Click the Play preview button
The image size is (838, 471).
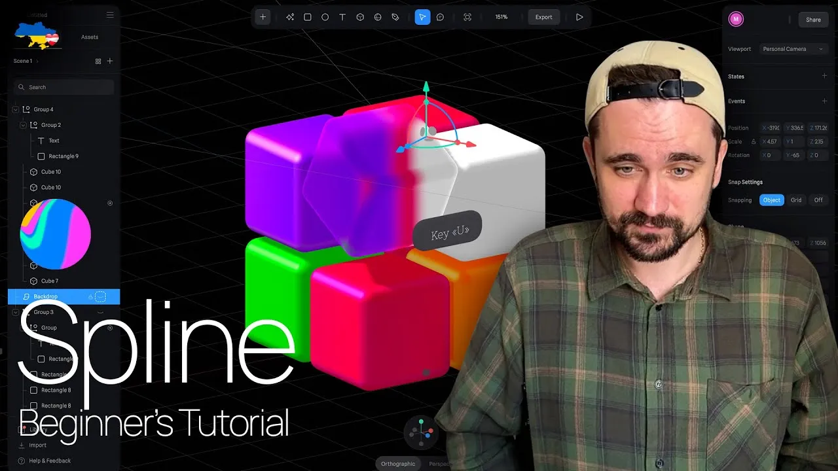click(579, 17)
